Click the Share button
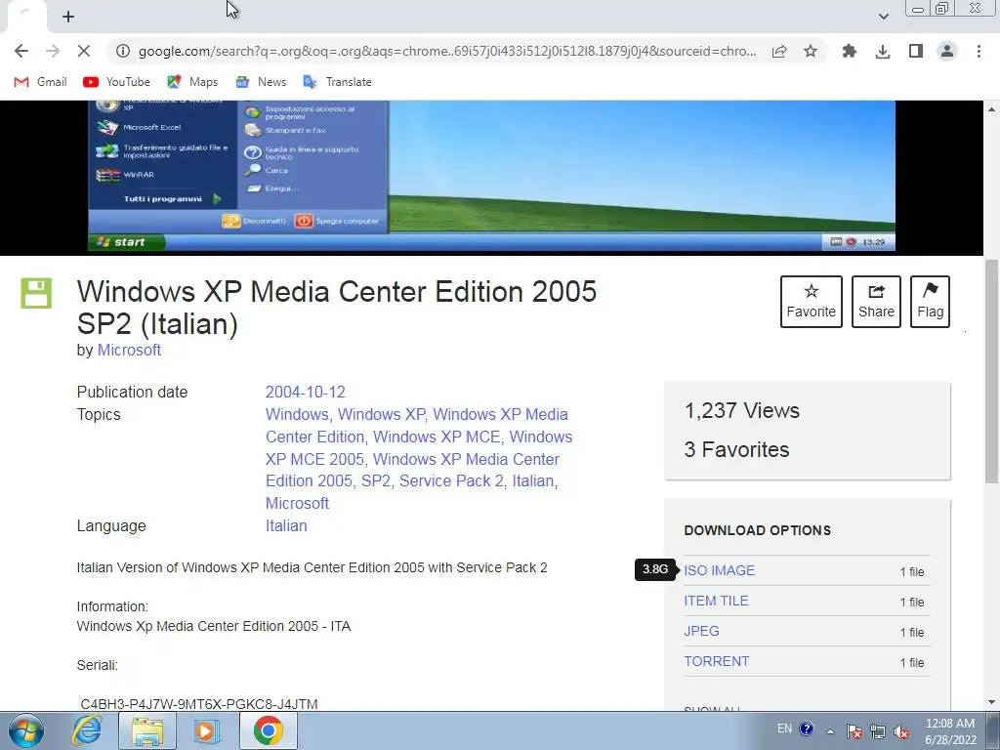The width and height of the screenshot is (1000, 750). 876,302
